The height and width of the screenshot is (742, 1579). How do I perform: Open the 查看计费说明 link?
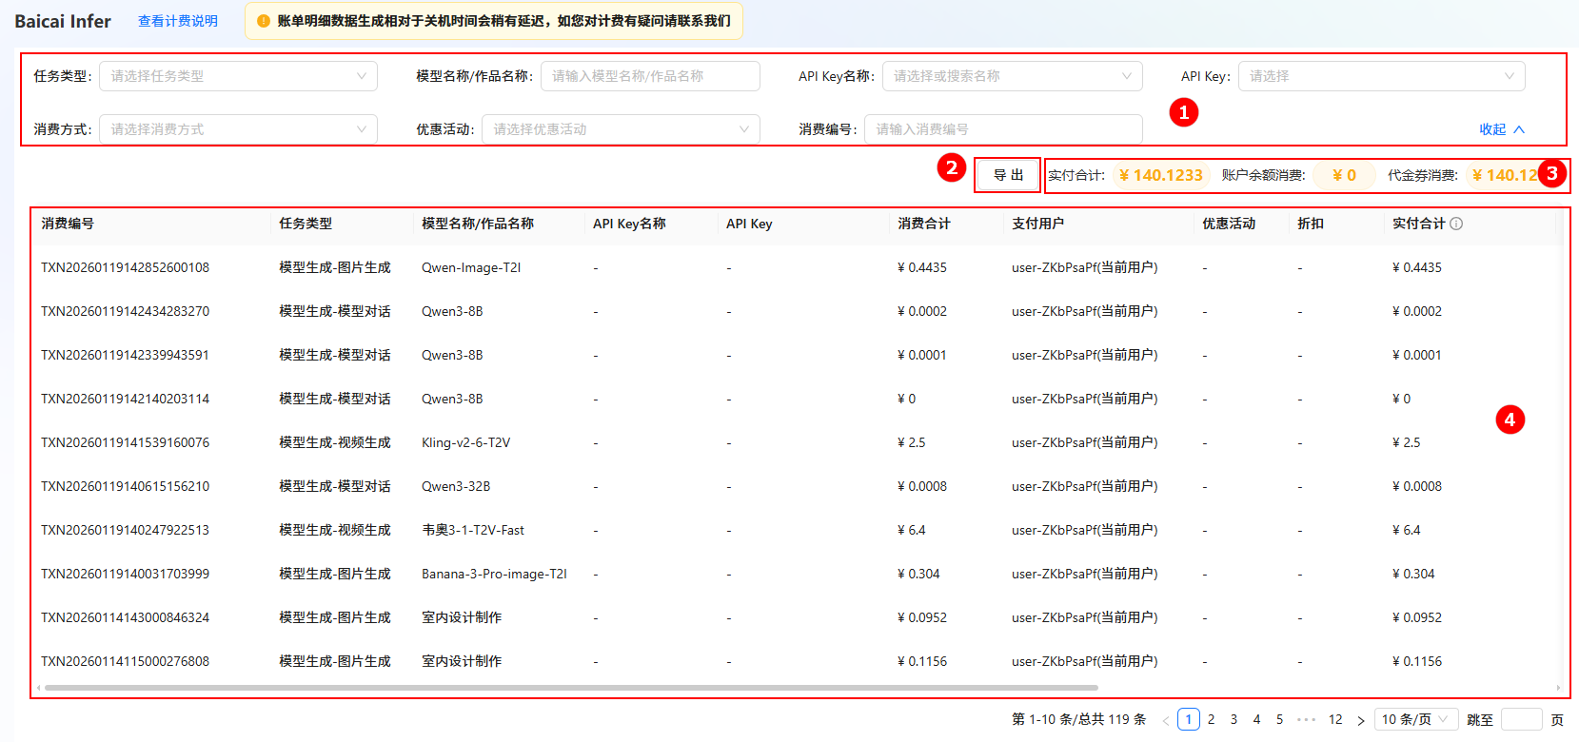click(178, 21)
